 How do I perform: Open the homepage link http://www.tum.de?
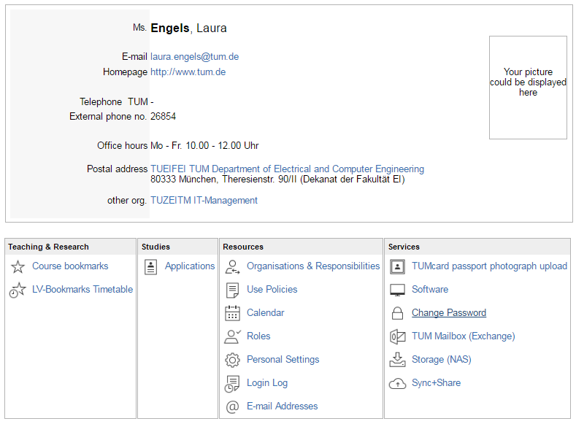188,72
